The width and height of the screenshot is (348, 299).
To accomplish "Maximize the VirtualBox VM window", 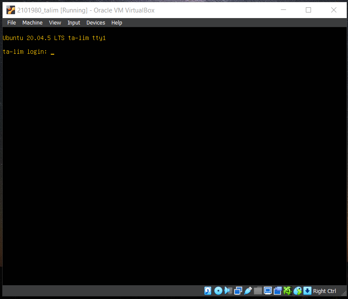I will [308, 10].
